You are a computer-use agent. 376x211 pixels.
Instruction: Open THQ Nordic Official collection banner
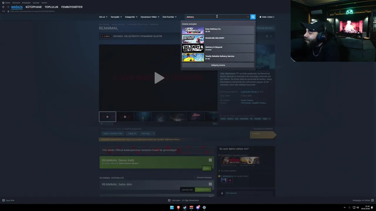pyautogui.click(x=157, y=150)
